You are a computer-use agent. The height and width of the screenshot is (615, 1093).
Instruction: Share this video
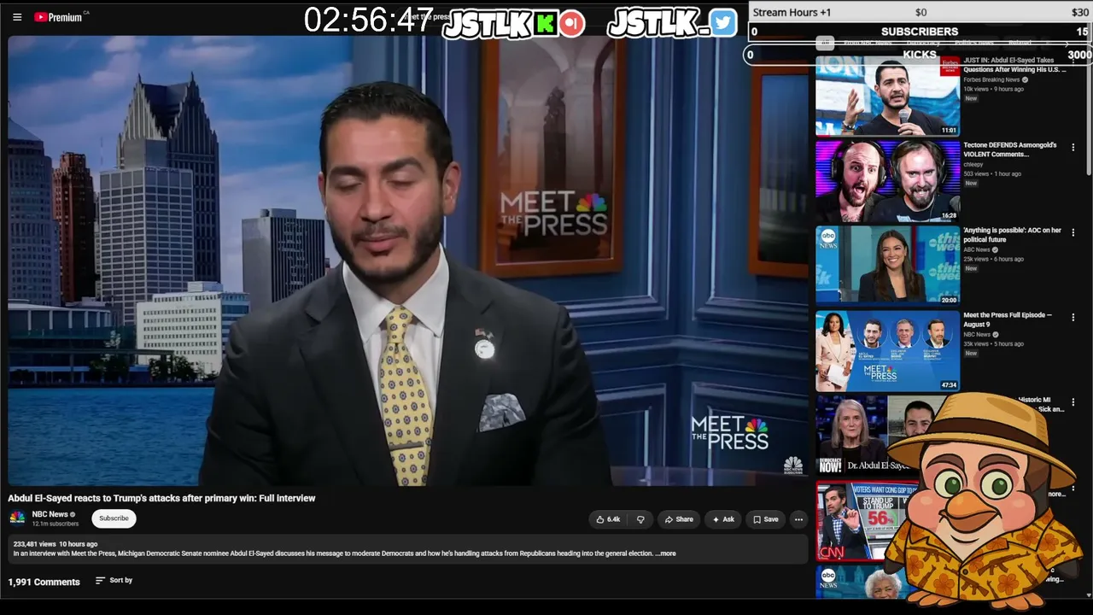[x=679, y=519]
